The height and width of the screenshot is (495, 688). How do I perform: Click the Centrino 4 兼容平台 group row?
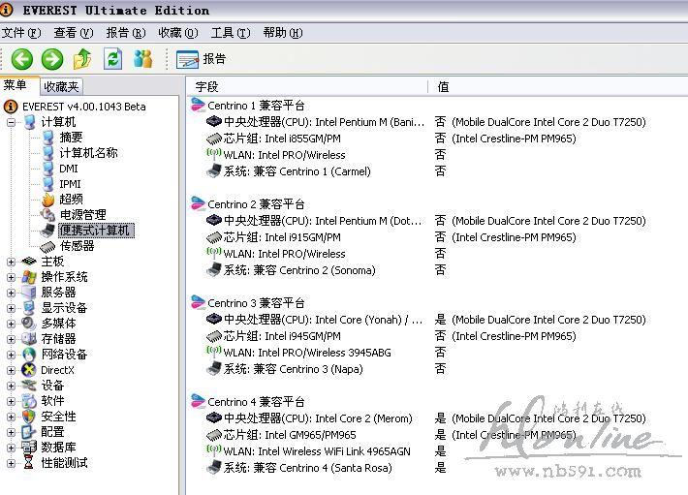click(x=256, y=401)
